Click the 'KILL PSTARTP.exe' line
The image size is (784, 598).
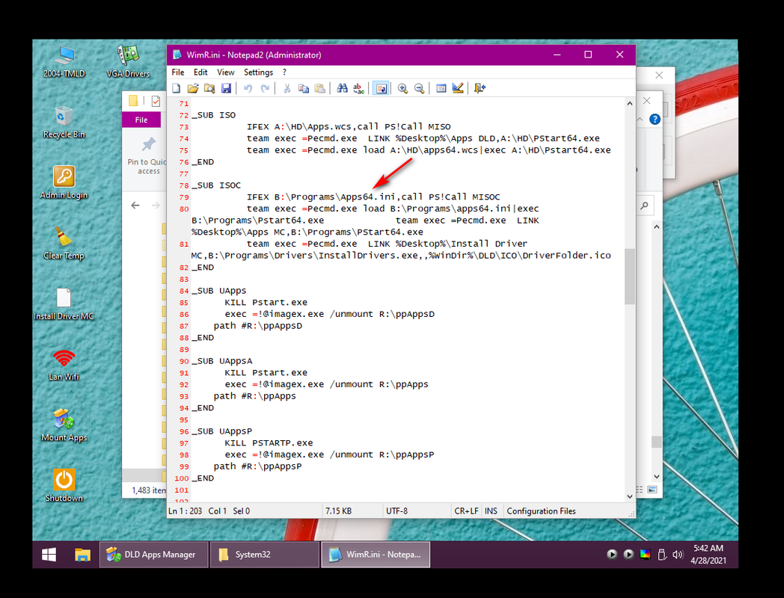269,443
